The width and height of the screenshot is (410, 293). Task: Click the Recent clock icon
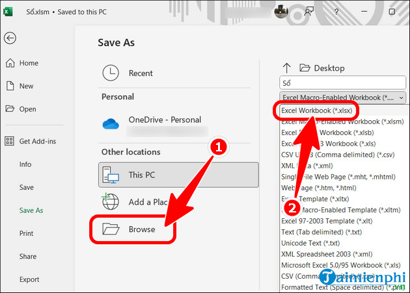tap(111, 73)
